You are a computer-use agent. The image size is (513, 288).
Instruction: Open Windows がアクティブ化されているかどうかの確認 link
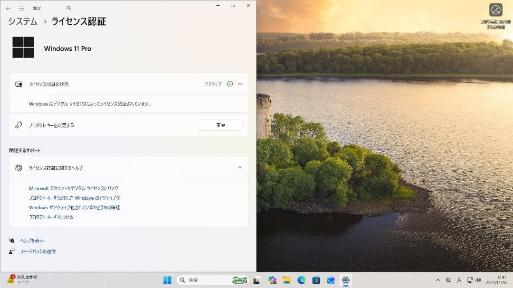tap(75, 207)
